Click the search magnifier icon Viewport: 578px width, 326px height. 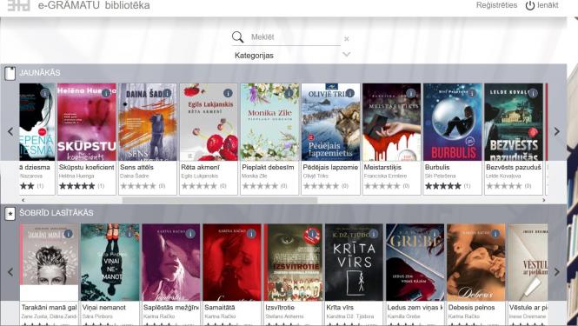point(238,37)
